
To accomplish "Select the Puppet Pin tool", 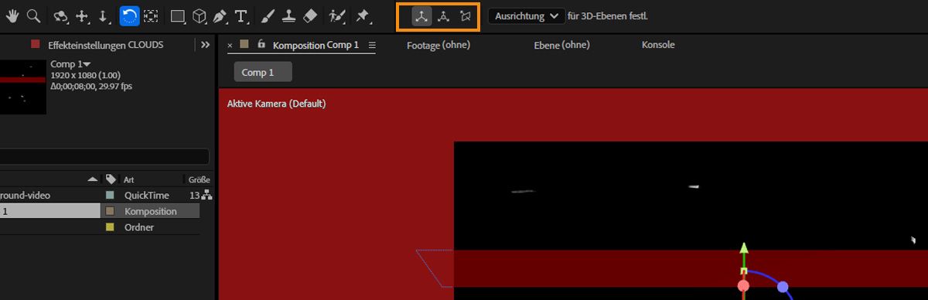I will 363,15.
